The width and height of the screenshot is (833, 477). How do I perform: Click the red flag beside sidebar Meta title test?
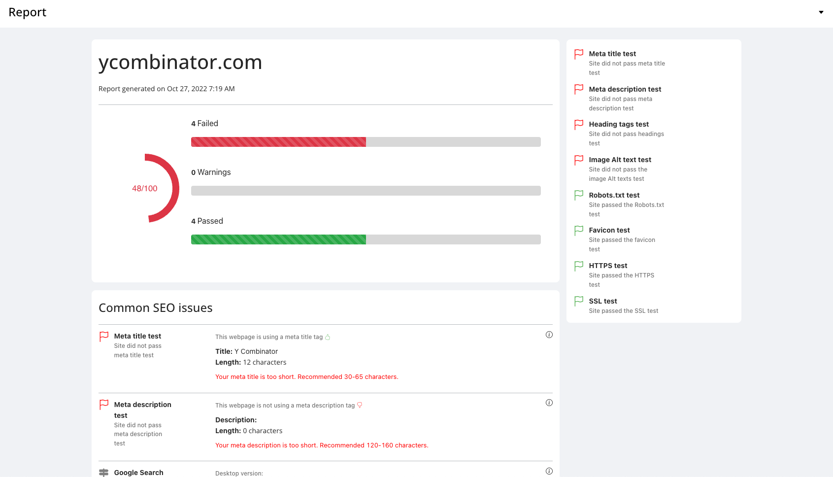(579, 54)
